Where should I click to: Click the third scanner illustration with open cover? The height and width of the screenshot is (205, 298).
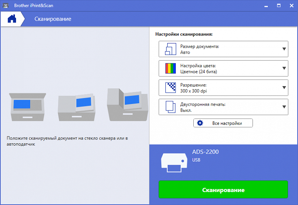[128, 104]
